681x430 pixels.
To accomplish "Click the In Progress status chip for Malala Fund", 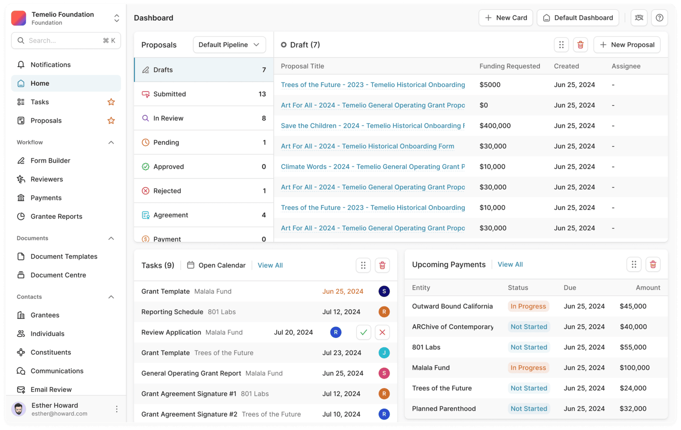I will point(528,367).
